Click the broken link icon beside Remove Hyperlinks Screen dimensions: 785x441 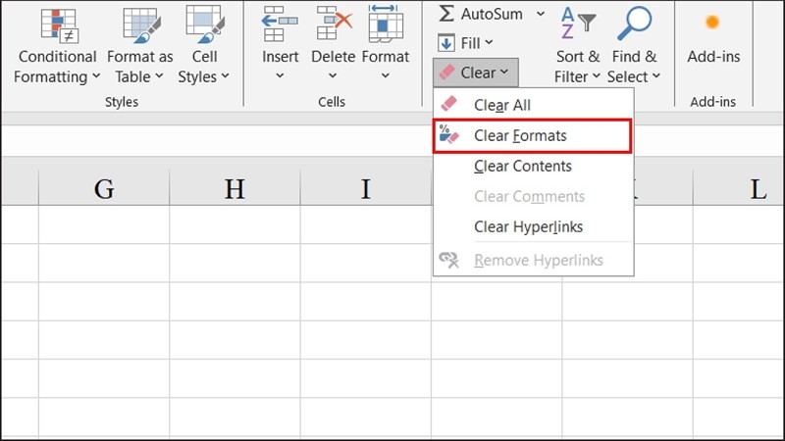[x=448, y=260]
